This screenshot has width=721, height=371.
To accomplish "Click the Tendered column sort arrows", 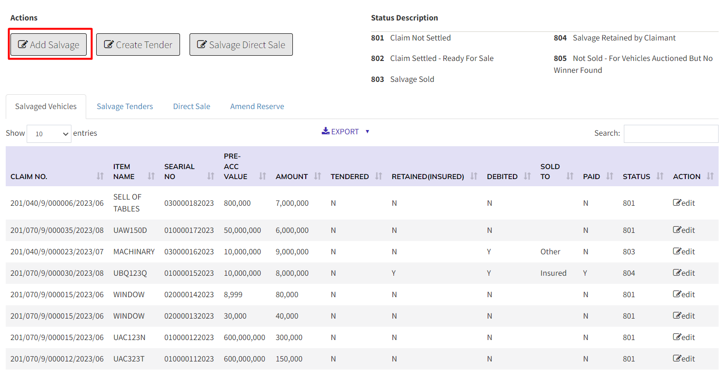I will click(379, 176).
